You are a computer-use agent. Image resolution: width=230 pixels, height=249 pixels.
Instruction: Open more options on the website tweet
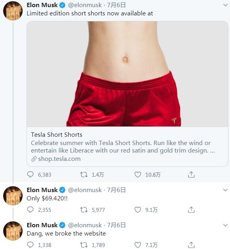point(225,225)
